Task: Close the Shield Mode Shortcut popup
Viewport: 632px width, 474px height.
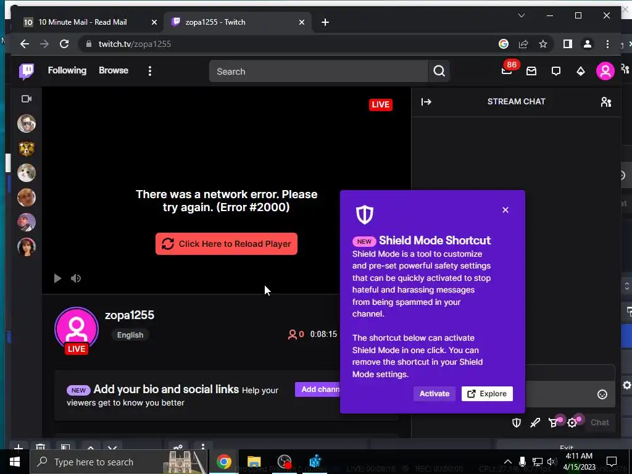Action: [505, 210]
